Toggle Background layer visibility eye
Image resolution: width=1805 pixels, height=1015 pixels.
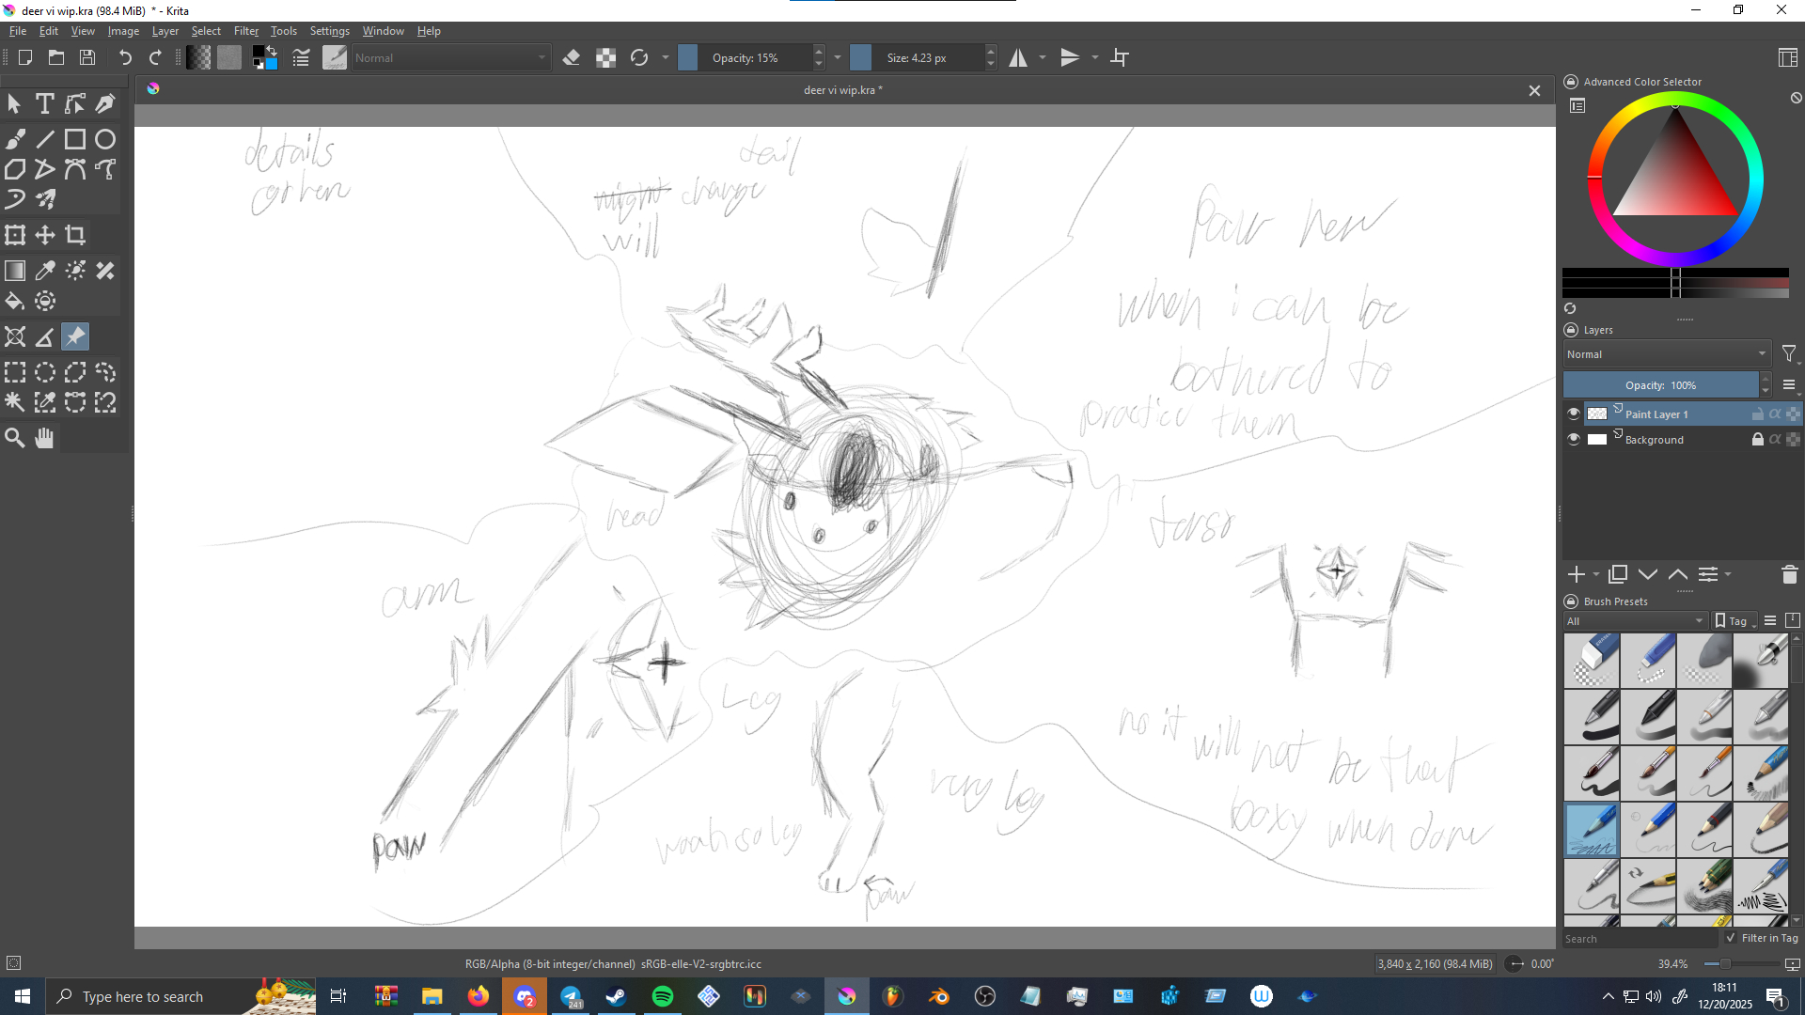pos(1574,439)
